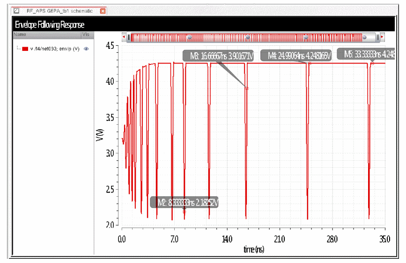This screenshot has height=263, width=406.
Task: Click the left red arrow of overview scrollbar
Action: pos(124,37)
